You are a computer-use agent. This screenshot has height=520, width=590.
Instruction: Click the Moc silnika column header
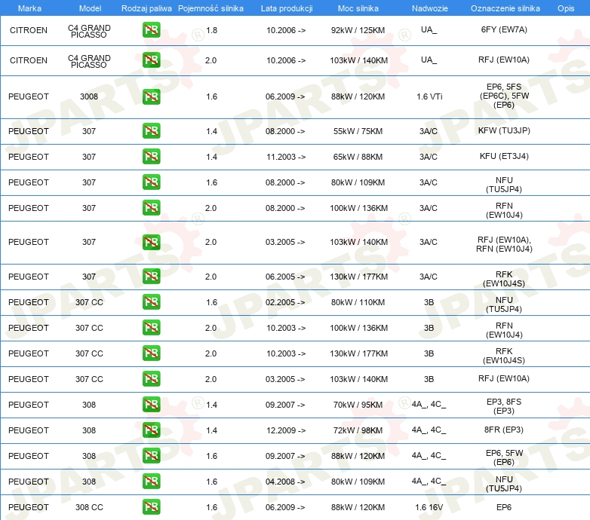(358, 8)
